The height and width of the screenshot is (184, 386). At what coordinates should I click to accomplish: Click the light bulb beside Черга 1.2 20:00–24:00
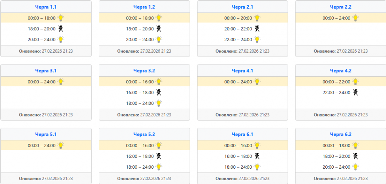[159, 39]
